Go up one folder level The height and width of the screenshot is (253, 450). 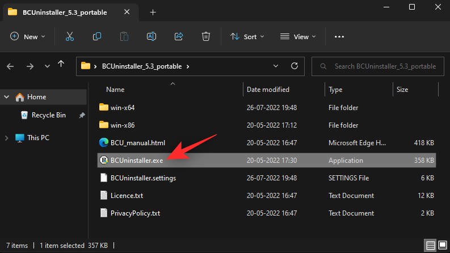(61, 64)
